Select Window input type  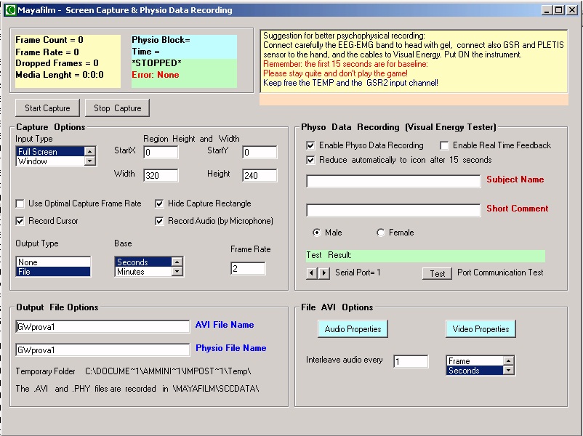pos(50,161)
